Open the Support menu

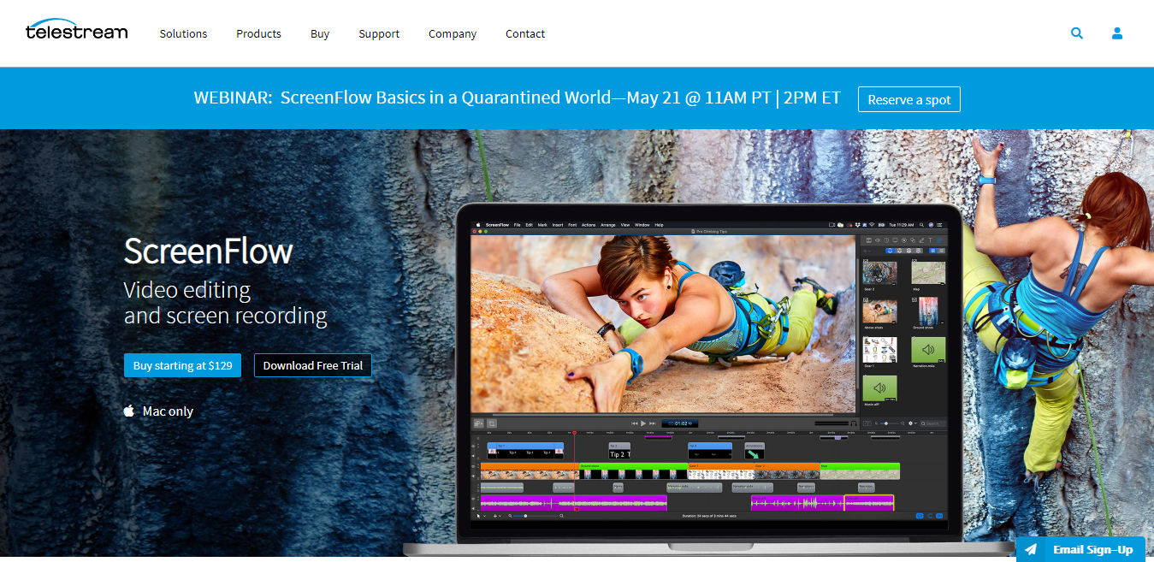(x=379, y=34)
